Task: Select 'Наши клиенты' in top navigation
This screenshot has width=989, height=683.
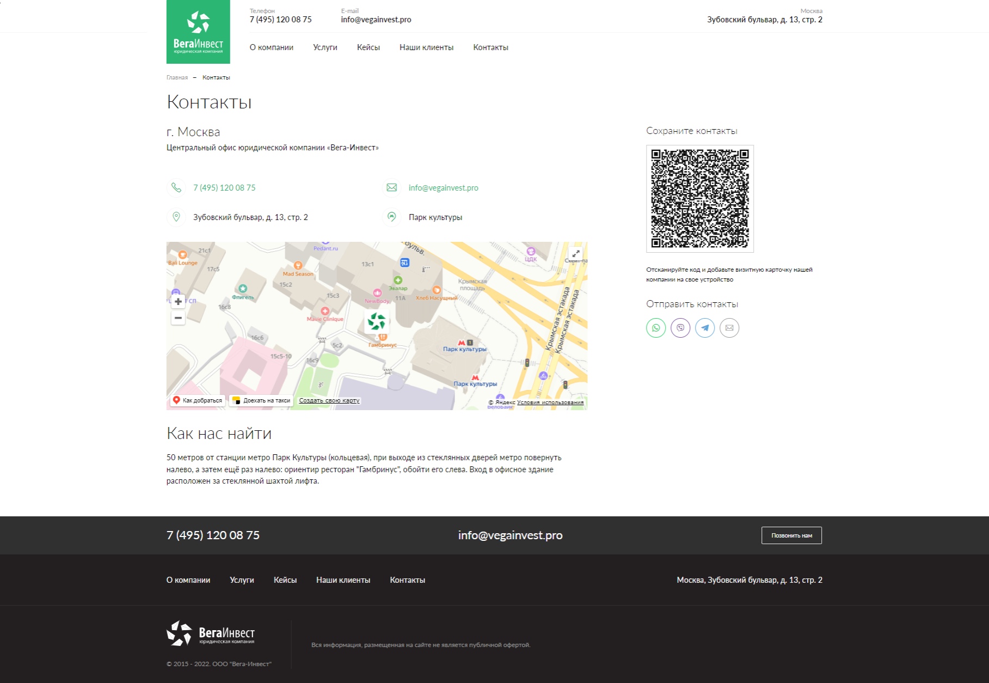Action: point(426,47)
